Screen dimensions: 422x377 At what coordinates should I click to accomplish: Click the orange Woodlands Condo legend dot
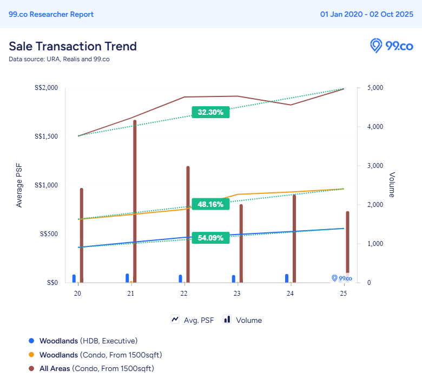(31, 355)
